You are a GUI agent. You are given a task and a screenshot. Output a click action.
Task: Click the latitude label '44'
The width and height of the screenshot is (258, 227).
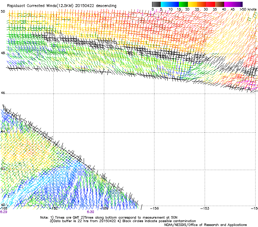pyautogui.click(x=3, y=132)
